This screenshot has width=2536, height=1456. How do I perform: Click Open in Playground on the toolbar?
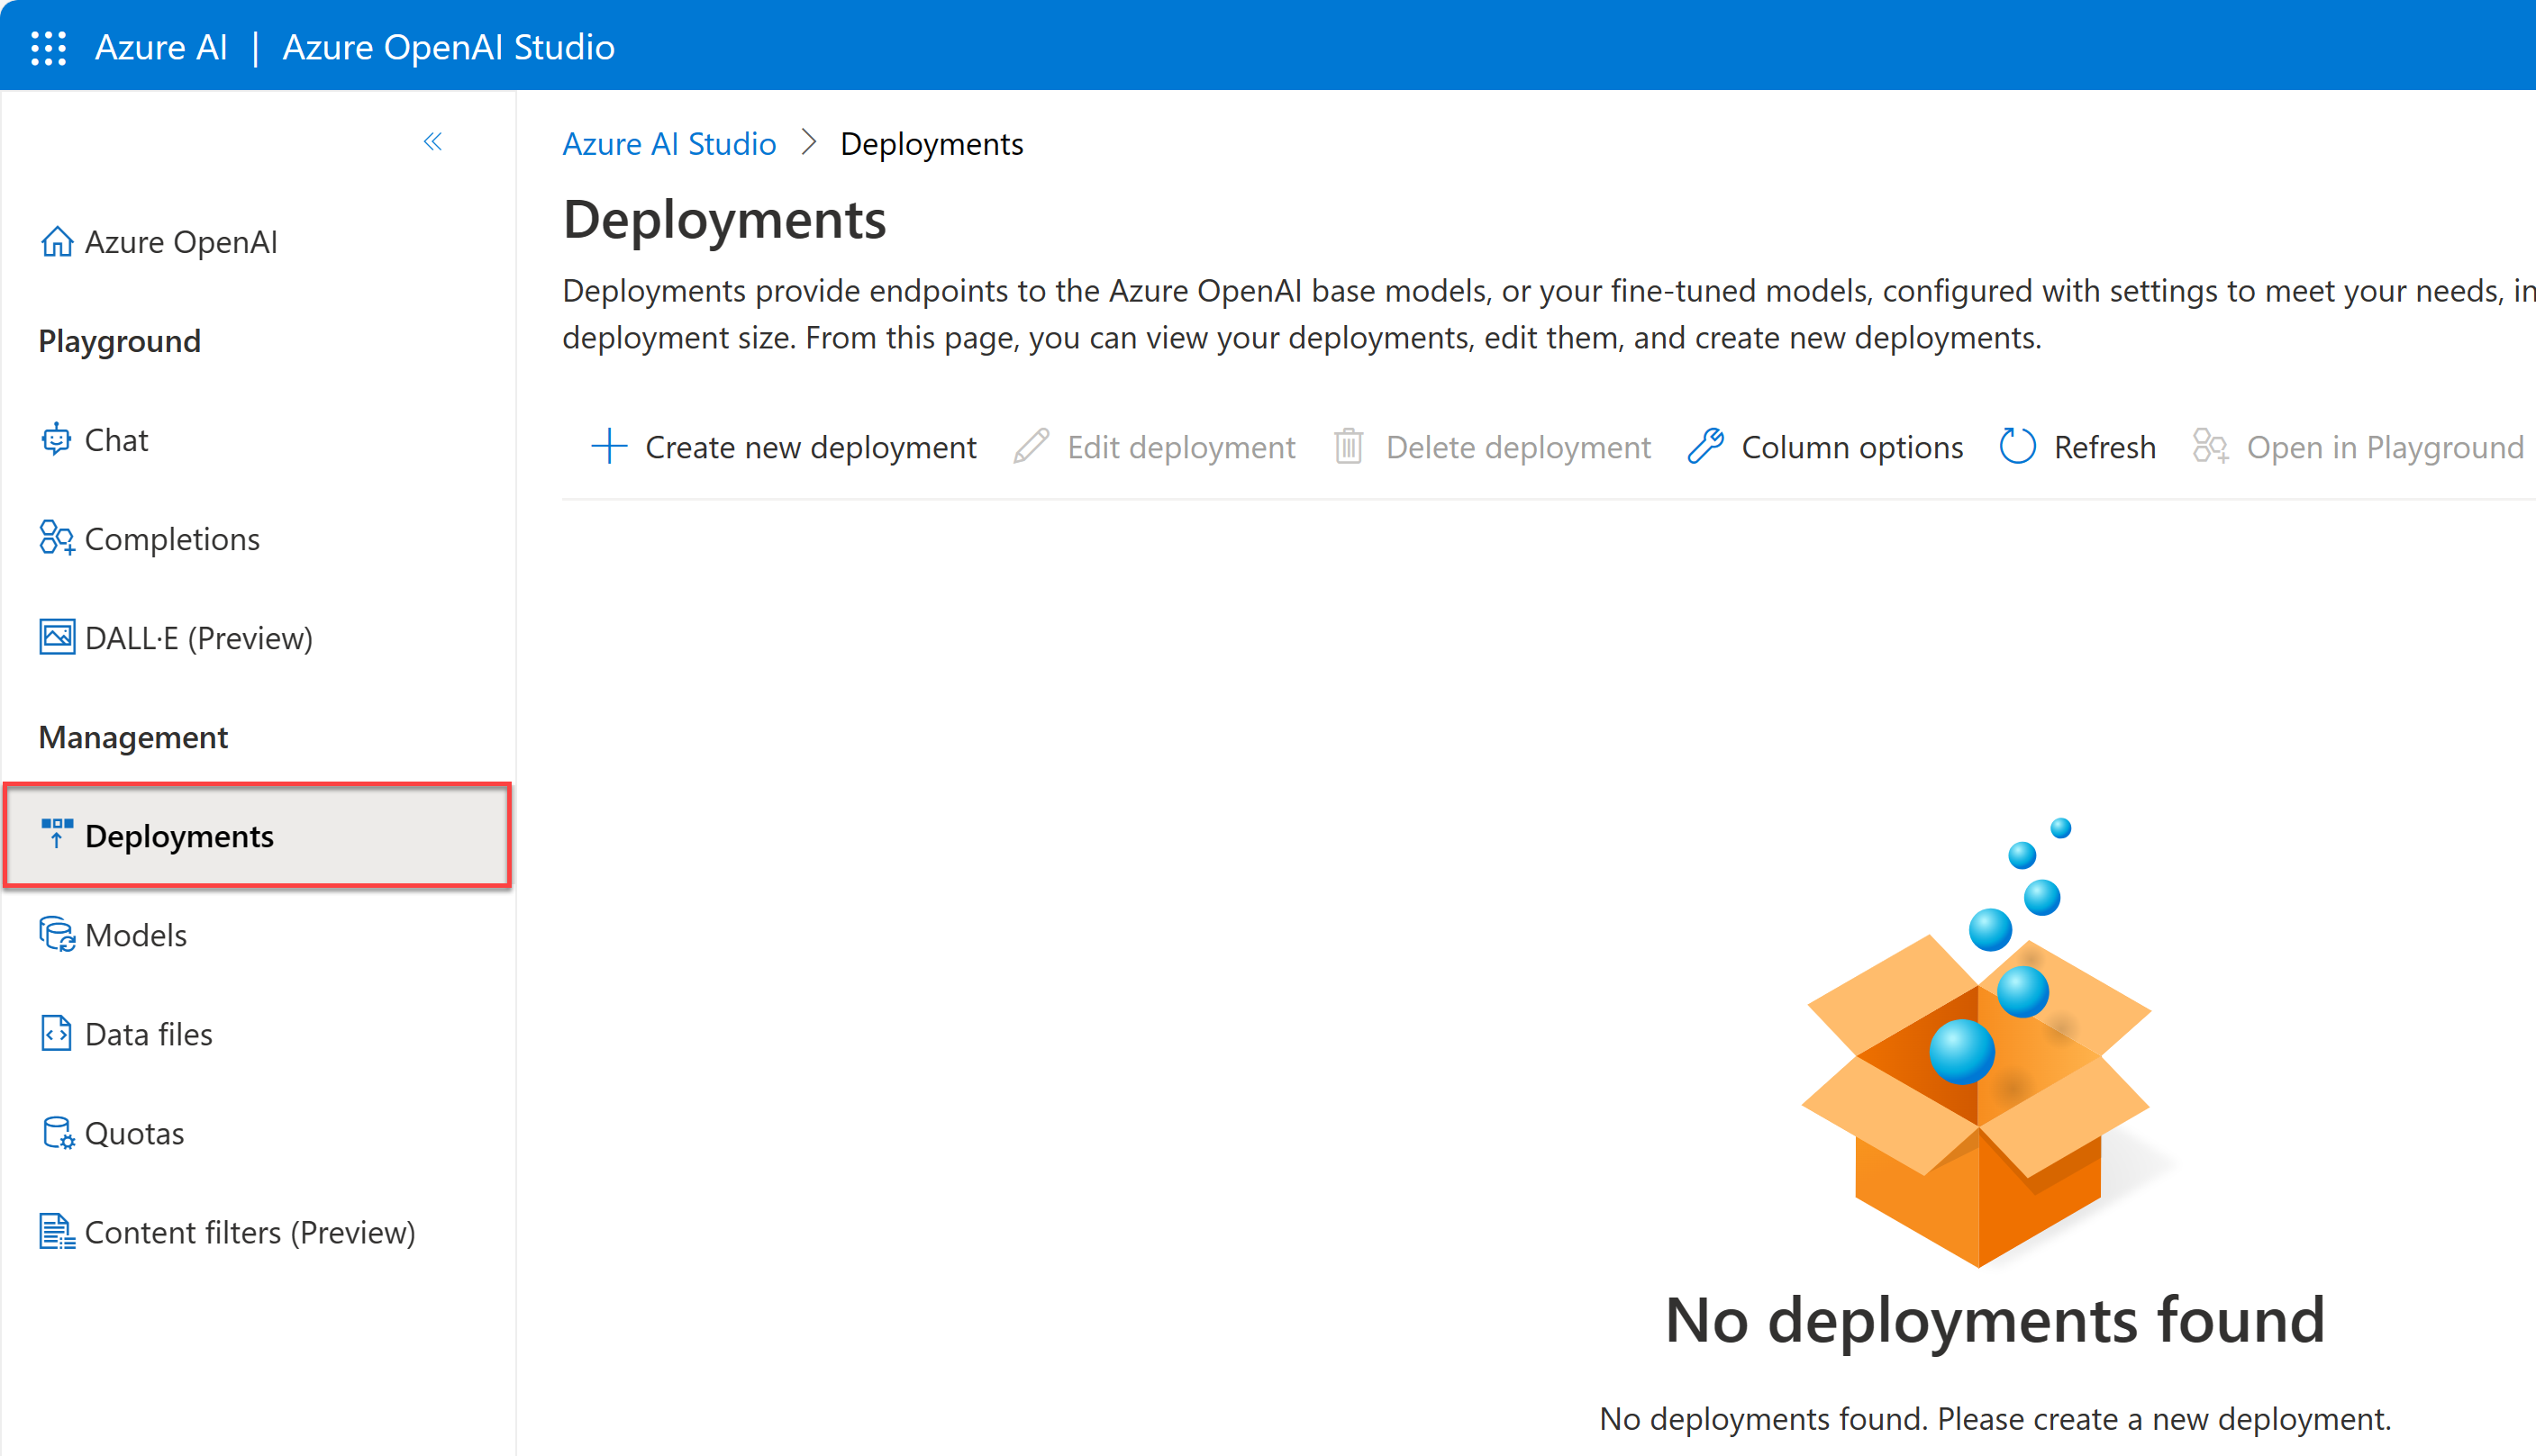pyautogui.click(x=2386, y=447)
